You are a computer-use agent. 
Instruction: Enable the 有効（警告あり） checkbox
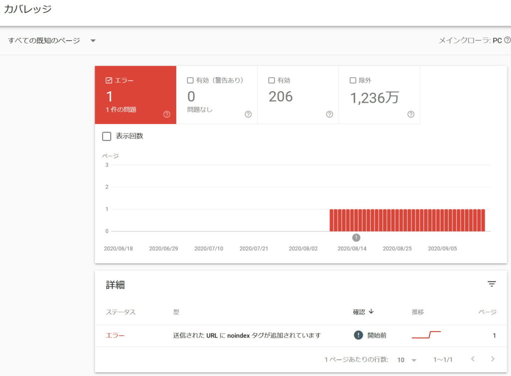point(190,80)
